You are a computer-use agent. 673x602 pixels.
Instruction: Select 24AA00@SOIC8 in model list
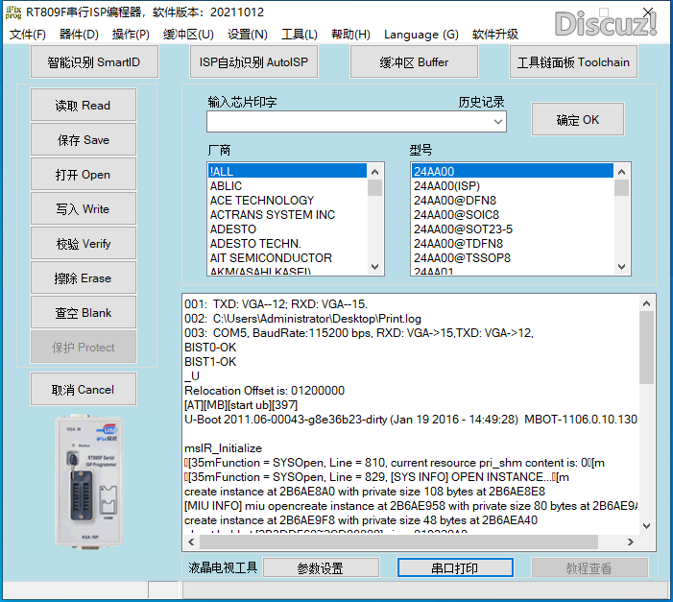pyautogui.click(x=456, y=215)
